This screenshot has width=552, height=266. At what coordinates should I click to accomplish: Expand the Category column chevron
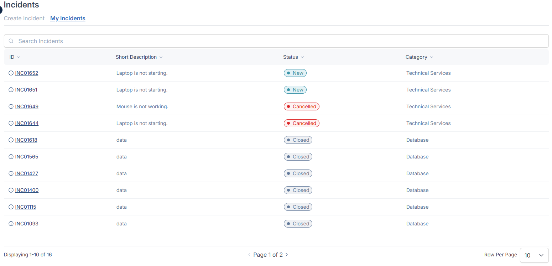pyautogui.click(x=432, y=57)
